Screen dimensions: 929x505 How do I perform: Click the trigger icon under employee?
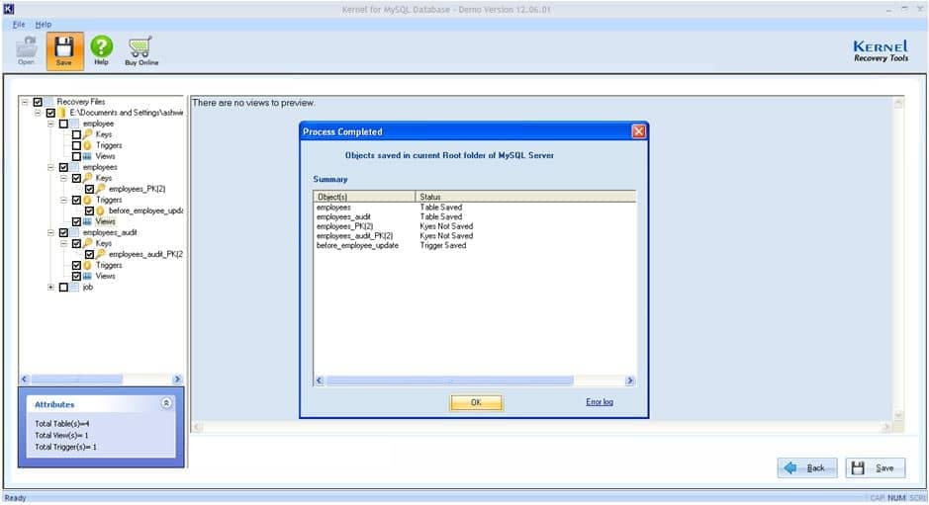(88, 145)
